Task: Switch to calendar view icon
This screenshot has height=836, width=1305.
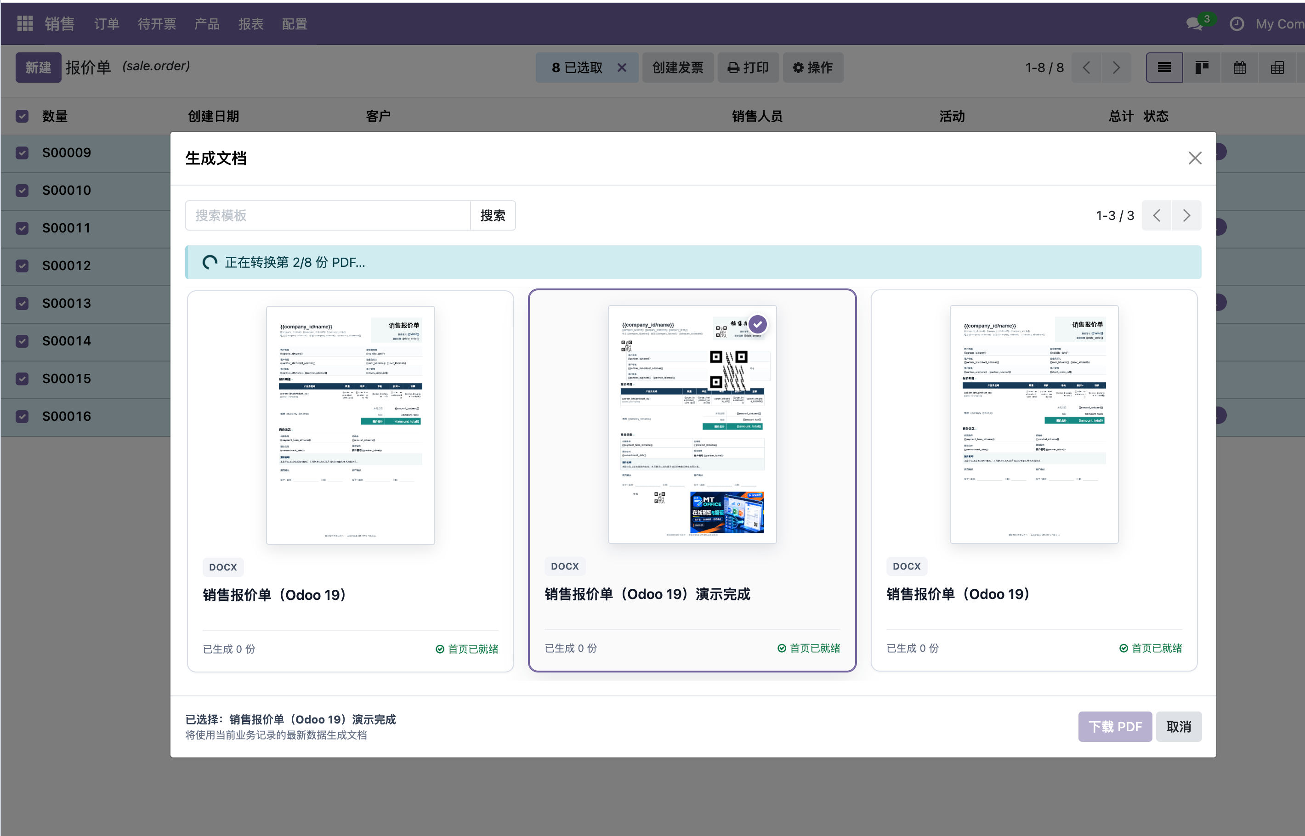Action: click(1239, 68)
